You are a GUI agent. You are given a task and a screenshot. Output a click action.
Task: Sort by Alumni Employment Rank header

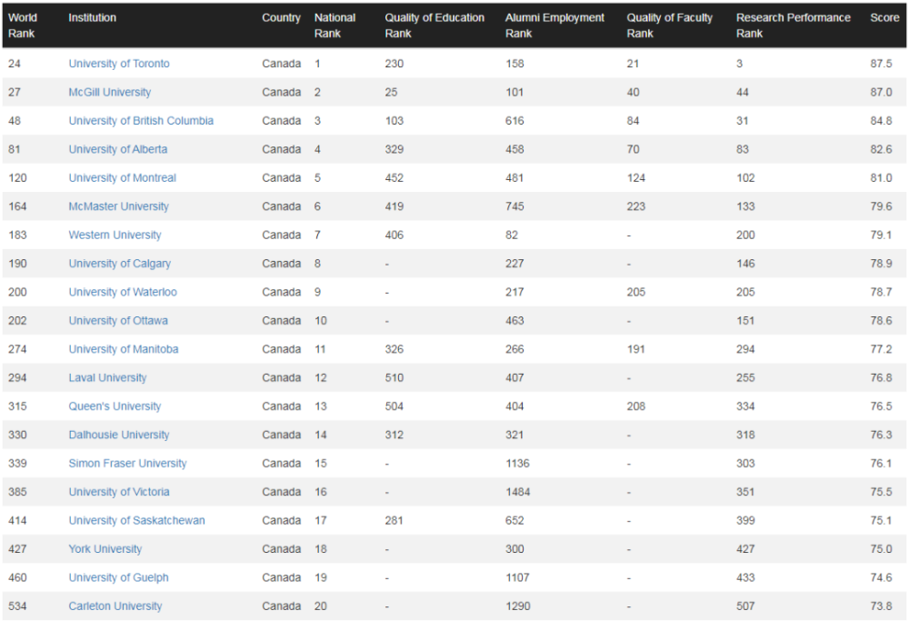click(x=554, y=25)
